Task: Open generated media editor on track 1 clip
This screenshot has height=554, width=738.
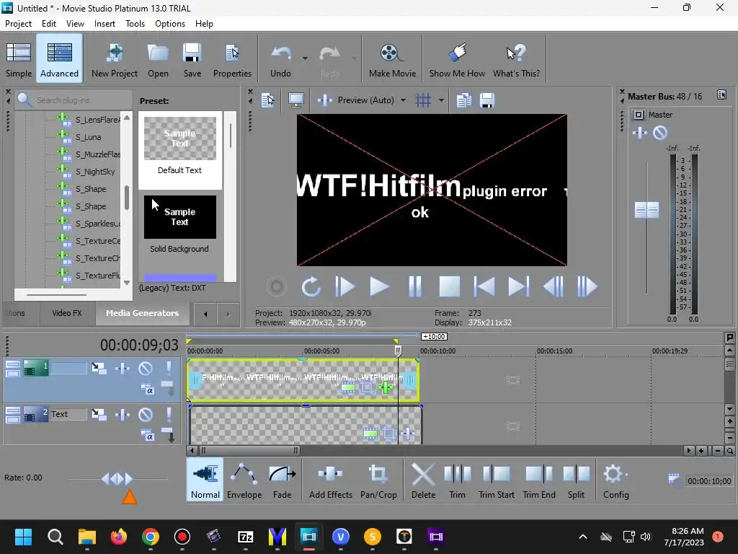Action: (x=348, y=388)
